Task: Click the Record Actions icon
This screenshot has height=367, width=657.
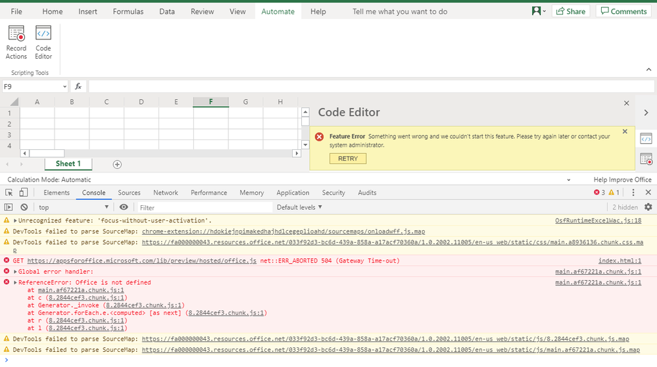Action: (16, 42)
